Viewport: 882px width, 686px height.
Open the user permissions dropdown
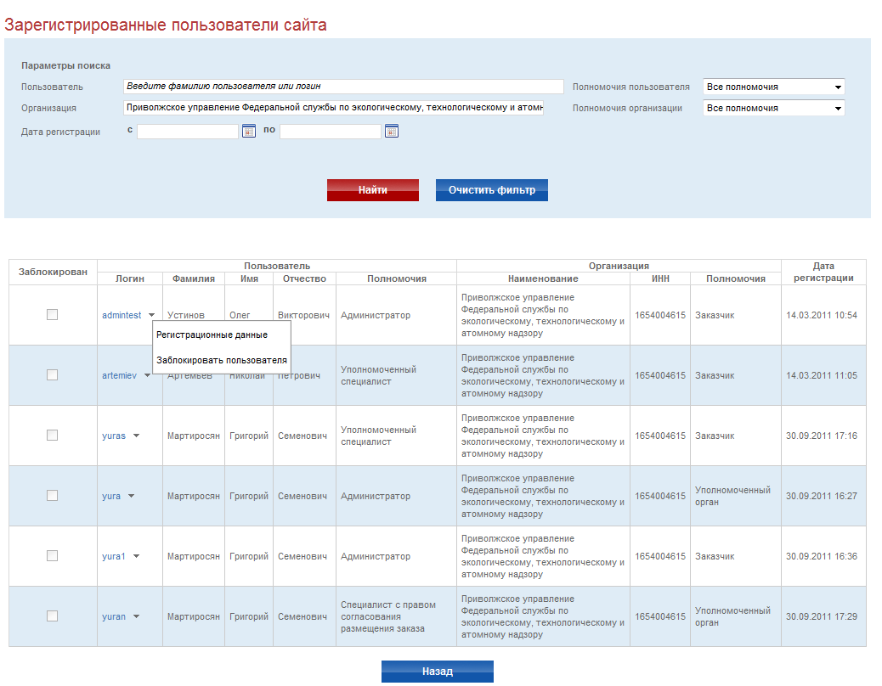(774, 87)
